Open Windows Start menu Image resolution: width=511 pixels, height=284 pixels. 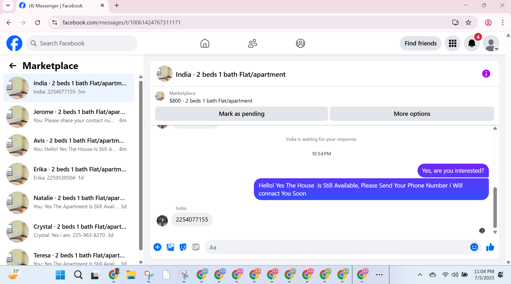tap(60, 275)
